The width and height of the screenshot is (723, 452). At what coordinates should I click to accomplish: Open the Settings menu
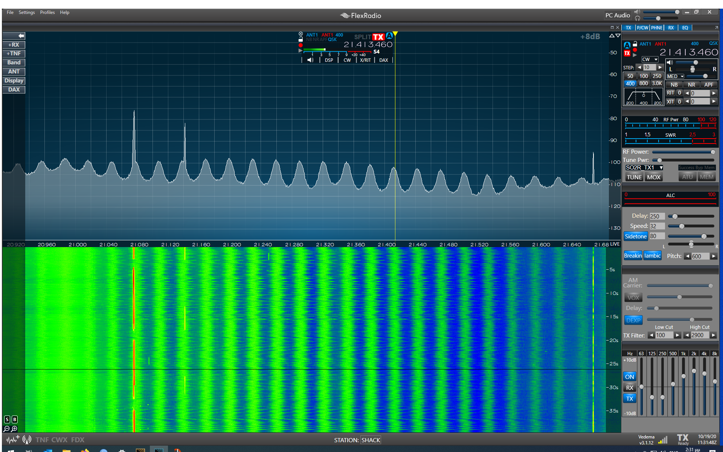(27, 12)
